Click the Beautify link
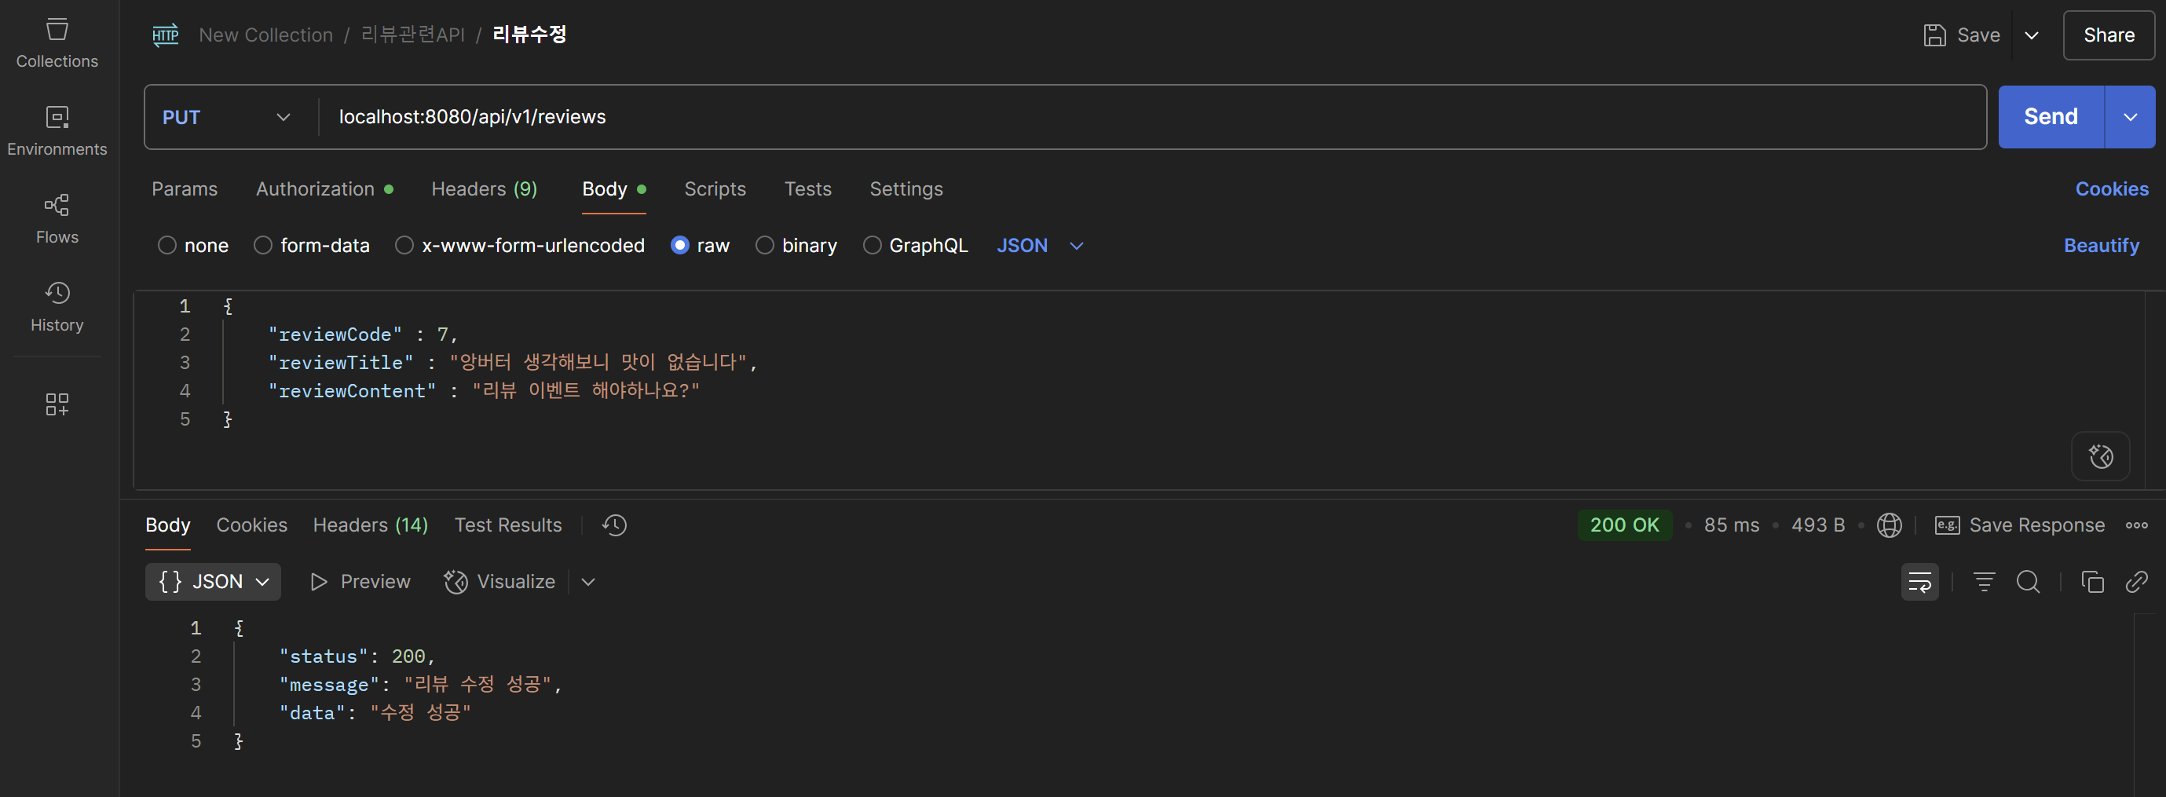 coord(2100,246)
